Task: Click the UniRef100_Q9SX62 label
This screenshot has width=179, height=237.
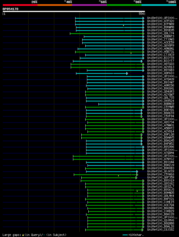Action: 161,184
